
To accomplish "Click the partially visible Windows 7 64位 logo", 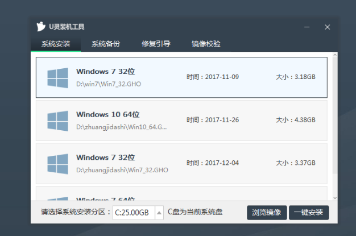I will (58, 197).
